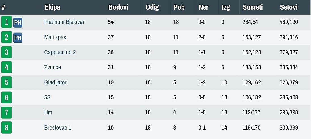This screenshot has height=139, width=311.
Task: Select the green rank 8 badge
Action: coord(7,128)
